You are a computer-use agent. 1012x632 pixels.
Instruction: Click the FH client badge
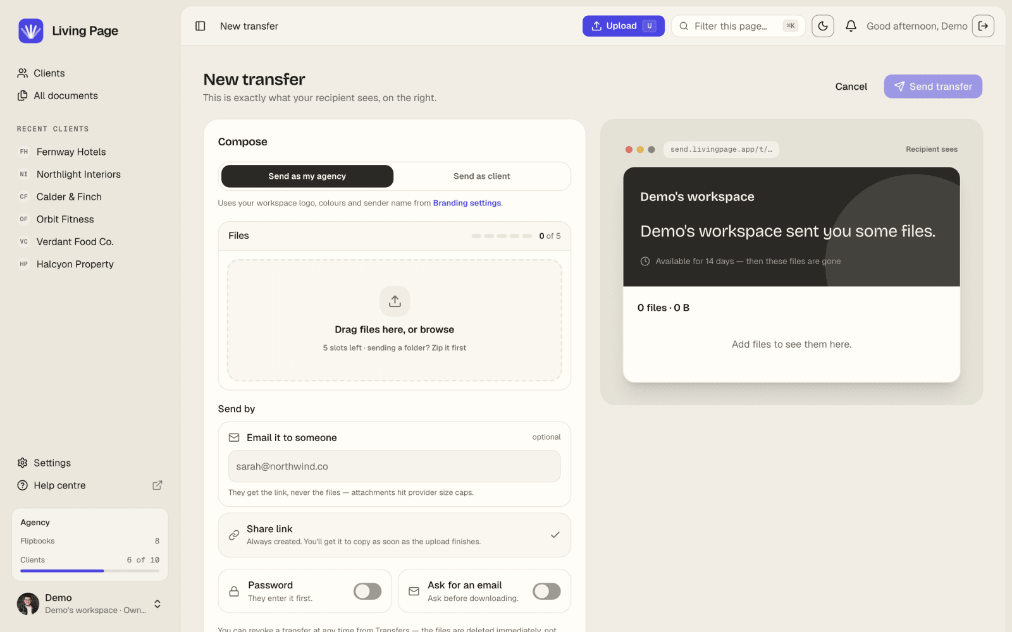pyautogui.click(x=24, y=152)
